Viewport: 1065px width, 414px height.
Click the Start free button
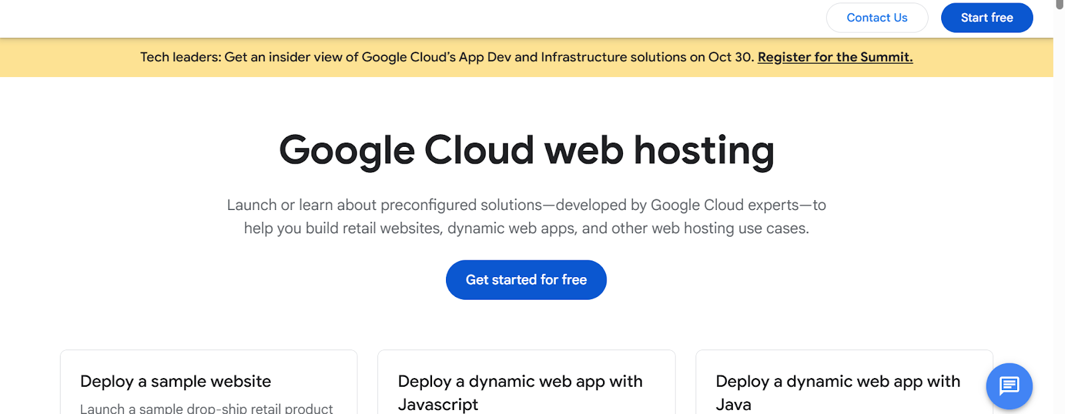pos(986,18)
